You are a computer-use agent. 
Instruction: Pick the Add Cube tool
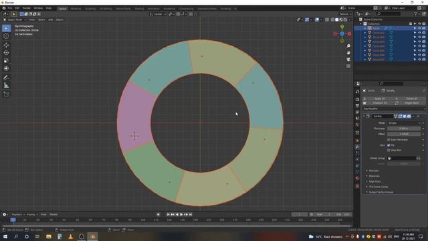tap(6, 94)
